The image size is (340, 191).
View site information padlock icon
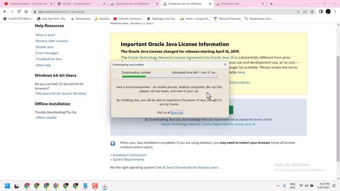click(x=35, y=12)
